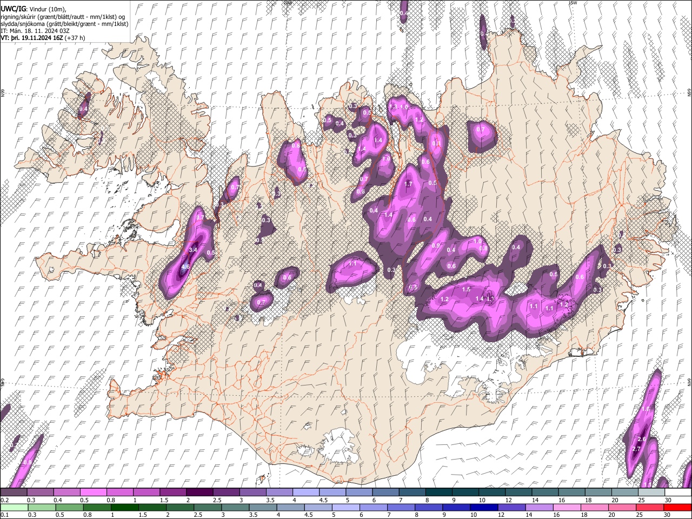Image resolution: width=692 pixels, height=519 pixels.
Task: Click the 1.5 snowfall value on the map
Action: (466, 290)
